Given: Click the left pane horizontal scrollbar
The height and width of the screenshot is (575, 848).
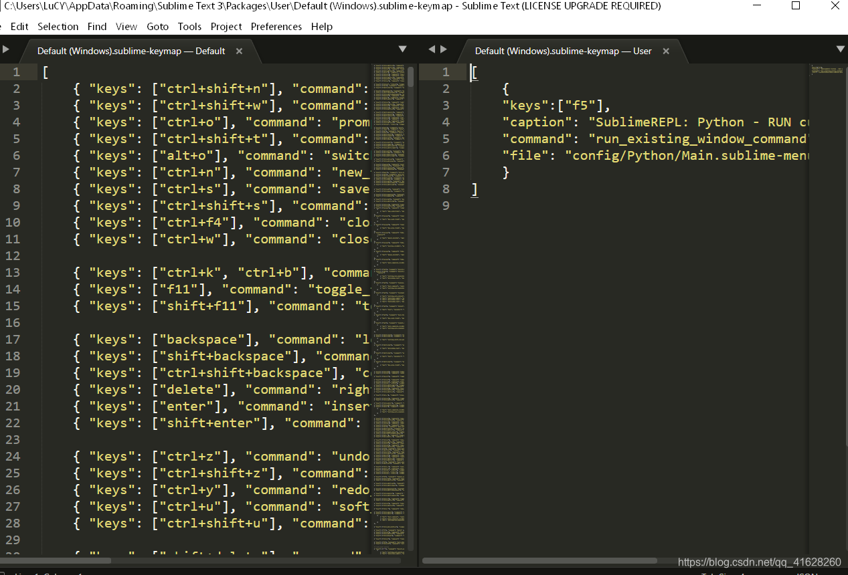Looking at the screenshot, I should pyautogui.click(x=57, y=560).
